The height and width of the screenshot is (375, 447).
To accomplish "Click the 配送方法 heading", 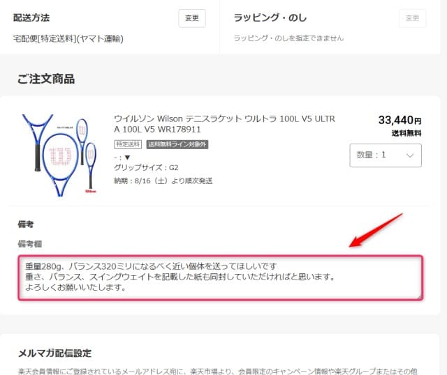I will (31, 17).
